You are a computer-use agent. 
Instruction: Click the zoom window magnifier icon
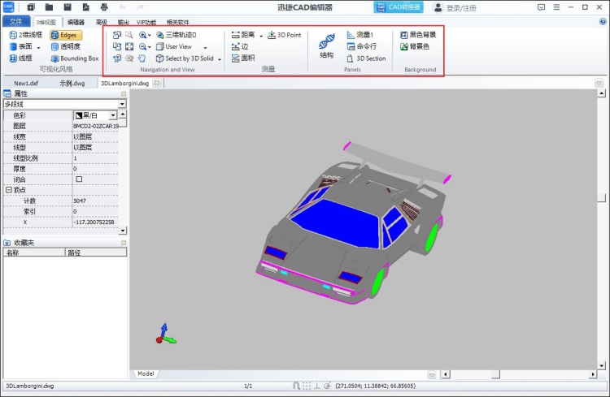129,35
